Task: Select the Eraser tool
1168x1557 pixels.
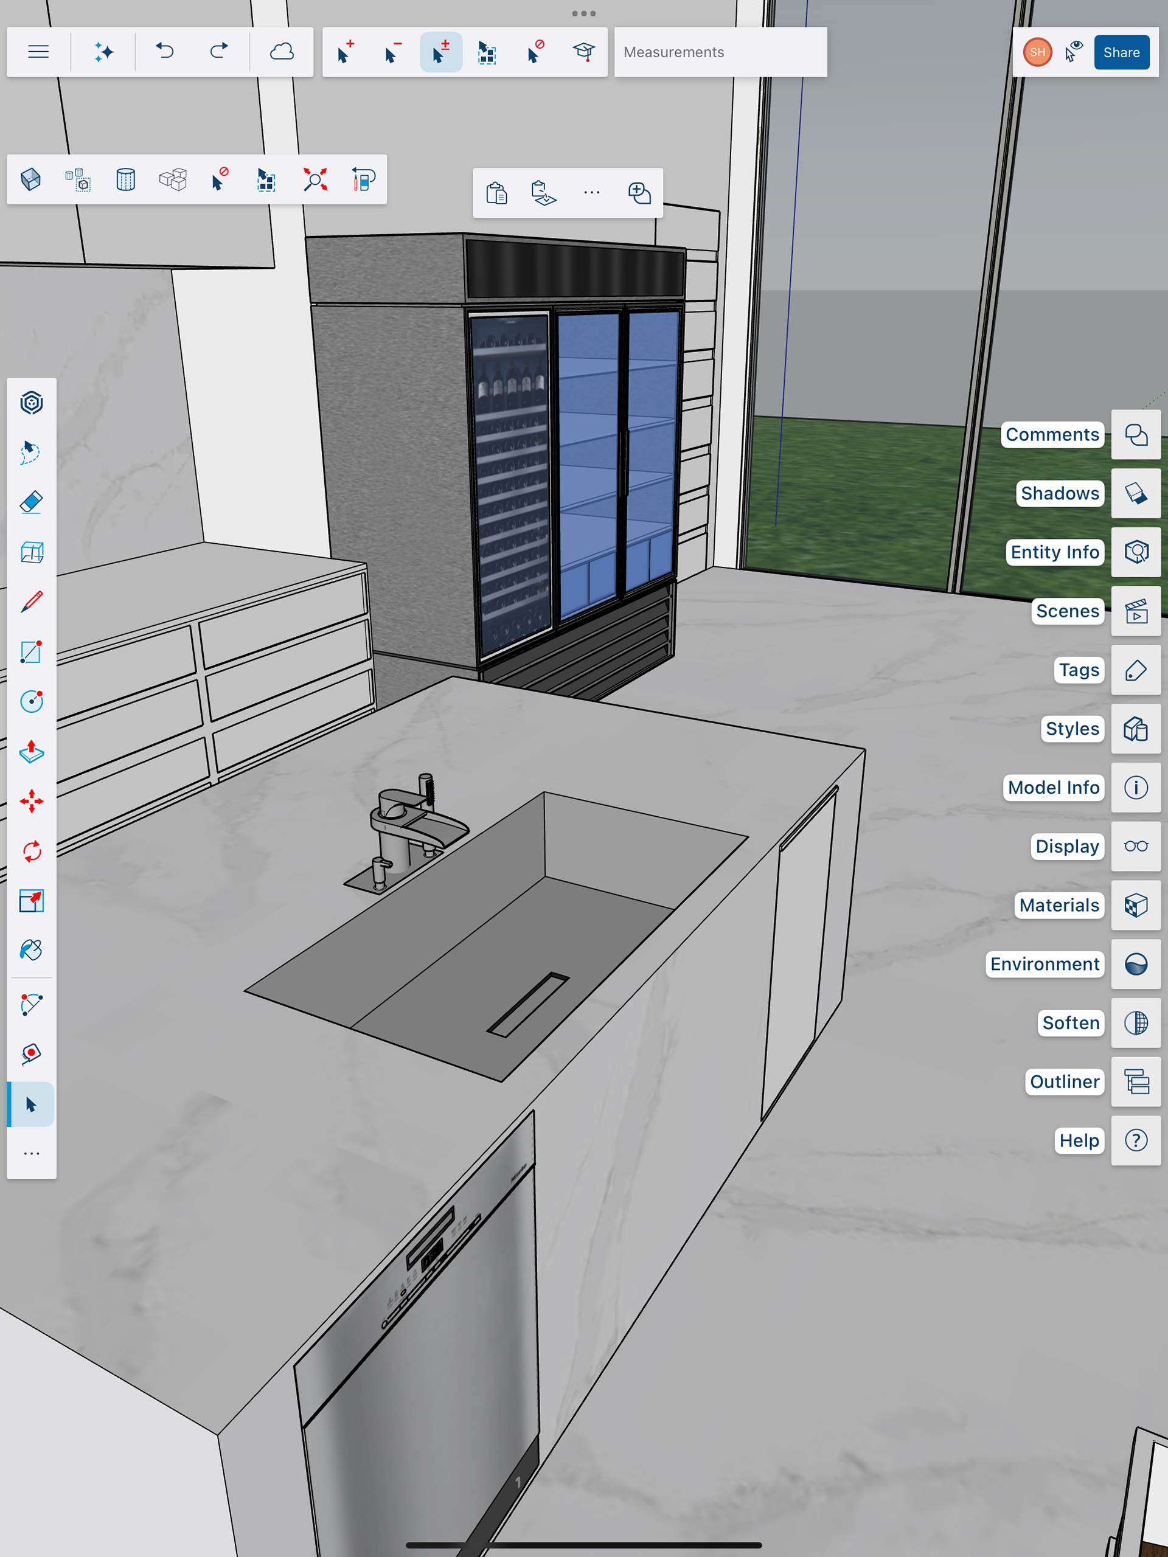Action: pyautogui.click(x=31, y=502)
